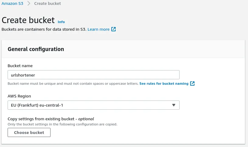The height and width of the screenshot is (147, 248).
Task: Click the General configuration section header
Action: [36, 49]
